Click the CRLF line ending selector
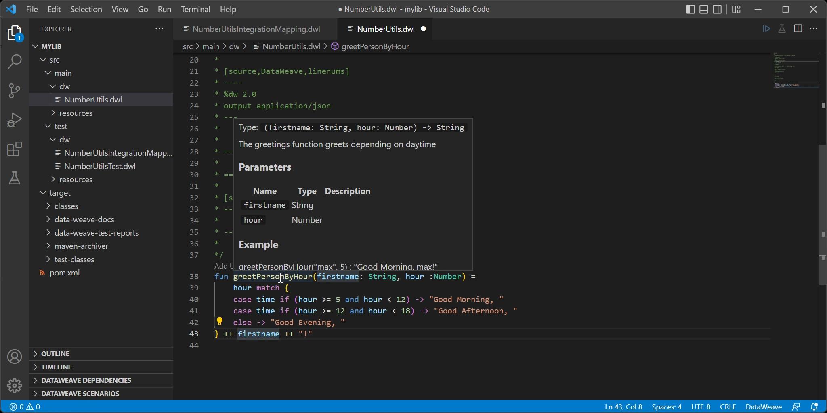The height and width of the screenshot is (413, 827). pyautogui.click(x=728, y=407)
